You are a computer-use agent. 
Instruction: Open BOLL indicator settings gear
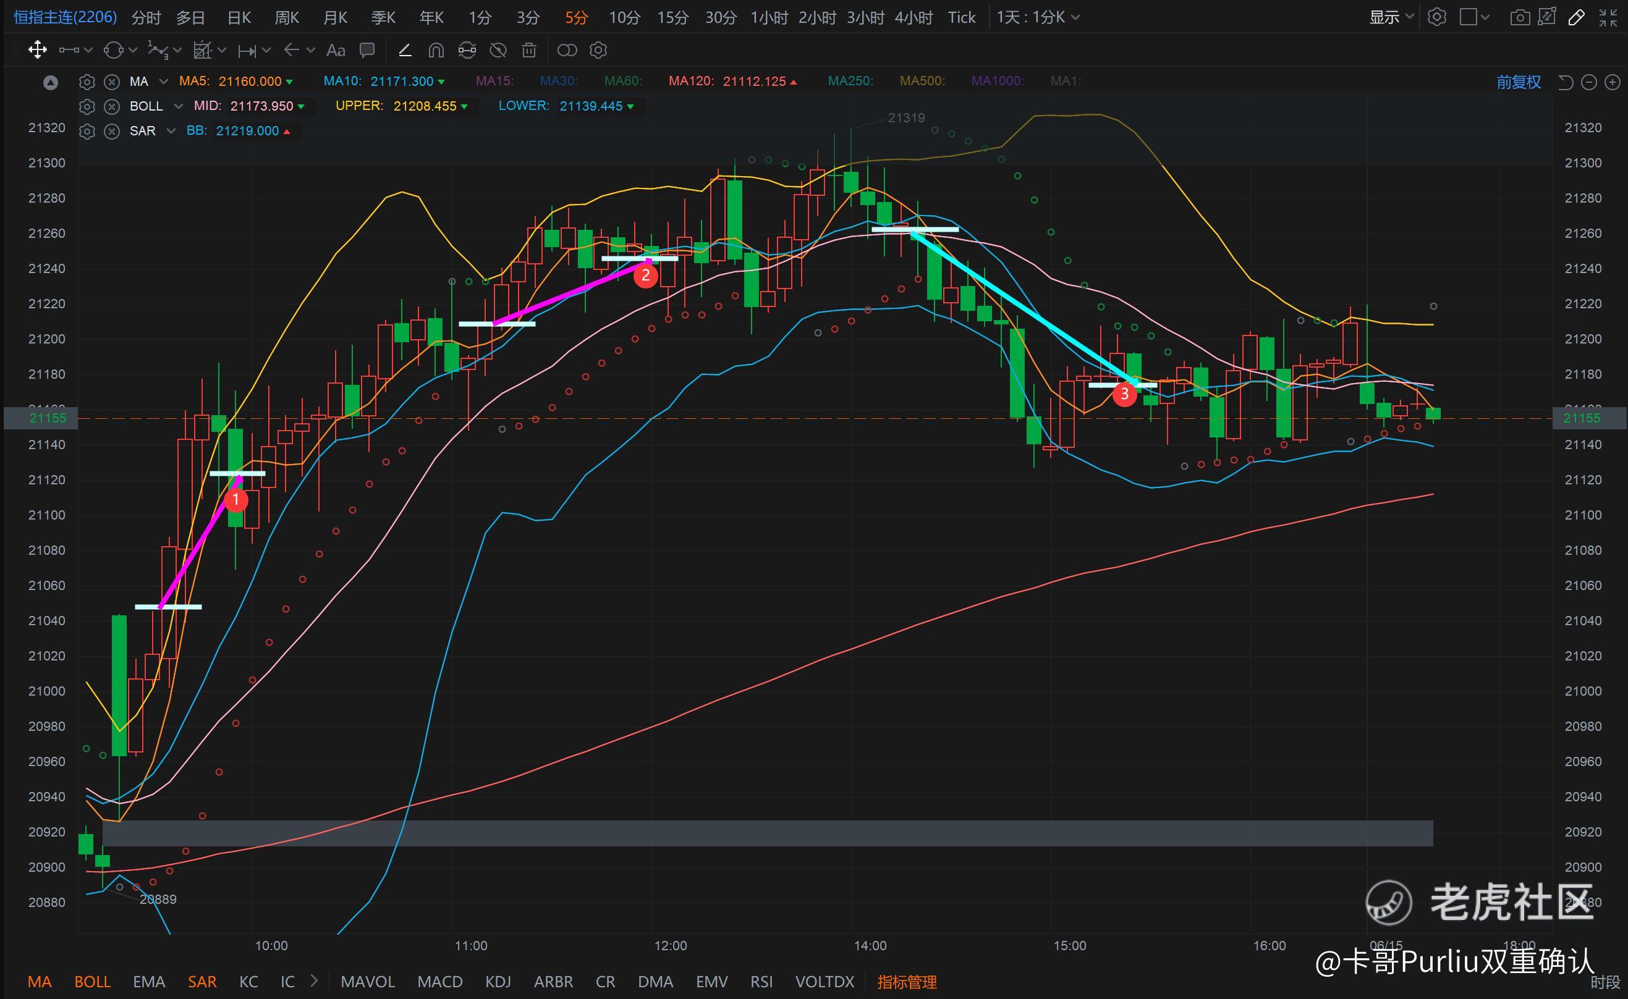[x=87, y=106]
